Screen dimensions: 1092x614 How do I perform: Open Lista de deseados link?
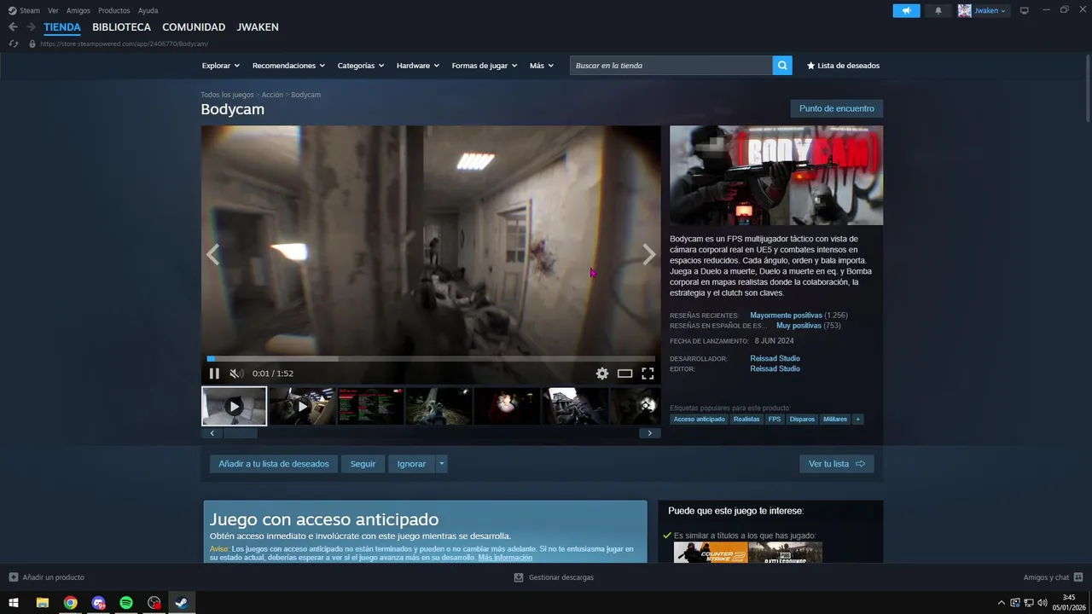843,66
